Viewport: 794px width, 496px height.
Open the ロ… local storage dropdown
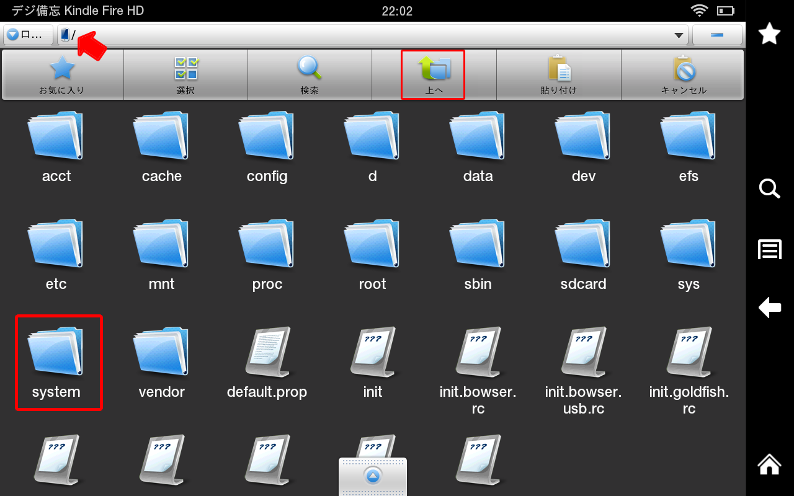tap(28, 35)
